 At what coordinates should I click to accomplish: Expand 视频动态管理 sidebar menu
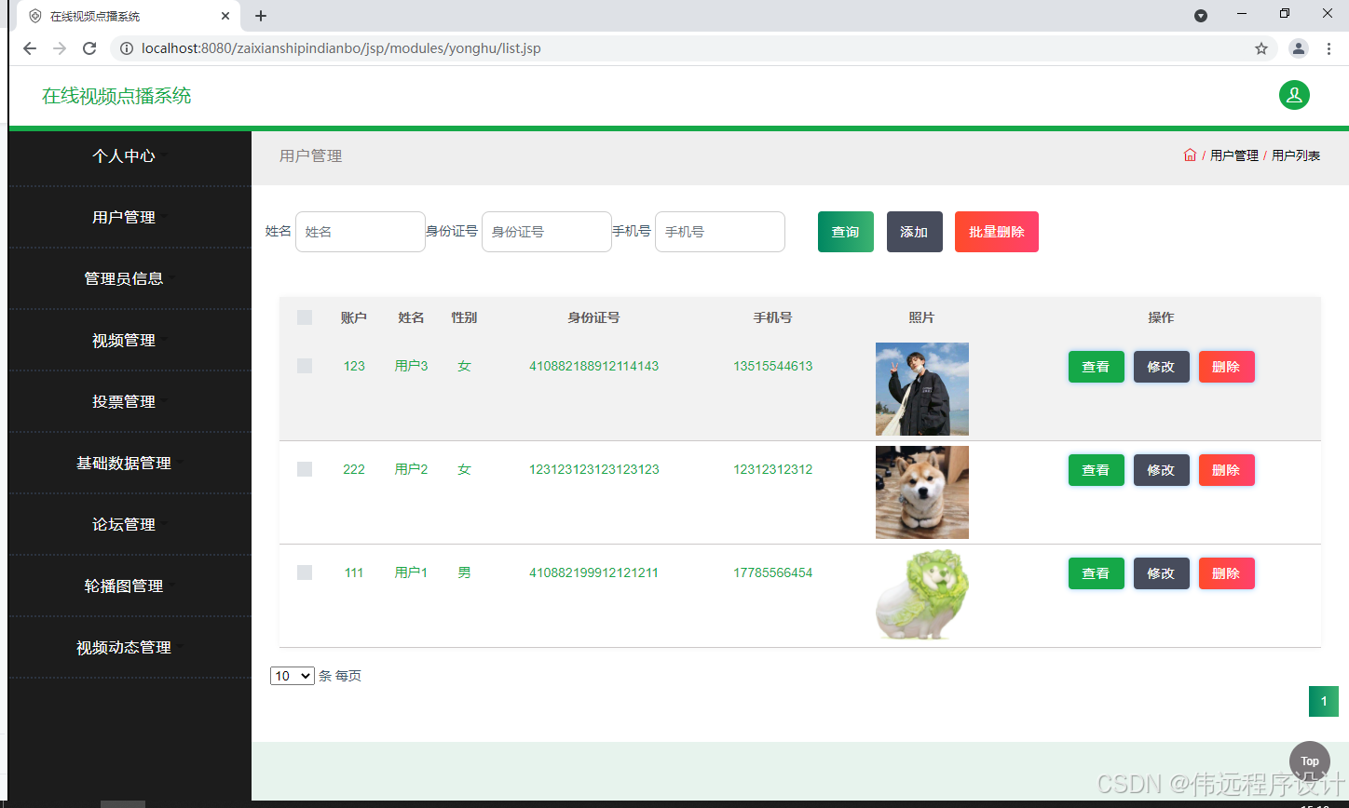(129, 648)
